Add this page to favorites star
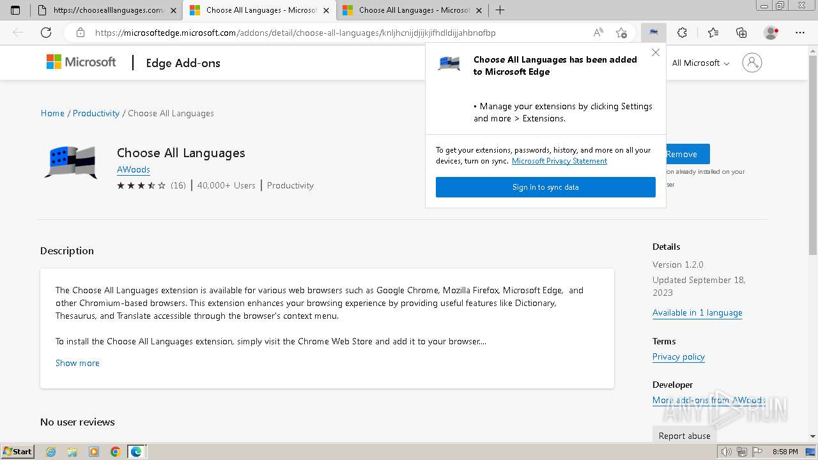Image resolution: width=818 pixels, height=460 pixels. (x=621, y=33)
